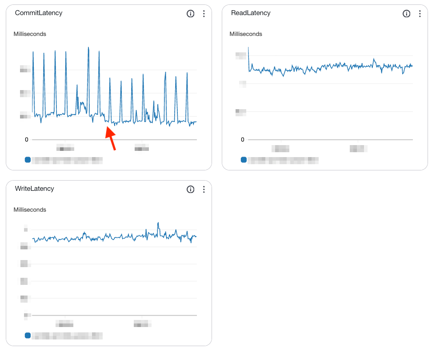Image resolution: width=432 pixels, height=351 pixels.
Task: Toggle the WriteLatency blue legend square
Action: click(28, 335)
